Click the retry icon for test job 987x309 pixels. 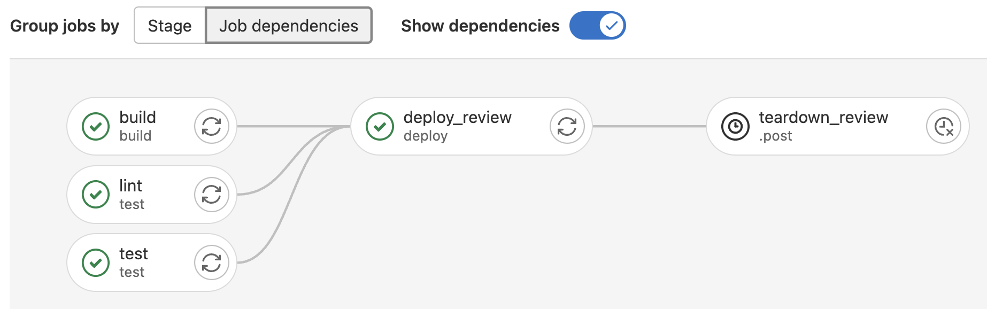211,262
